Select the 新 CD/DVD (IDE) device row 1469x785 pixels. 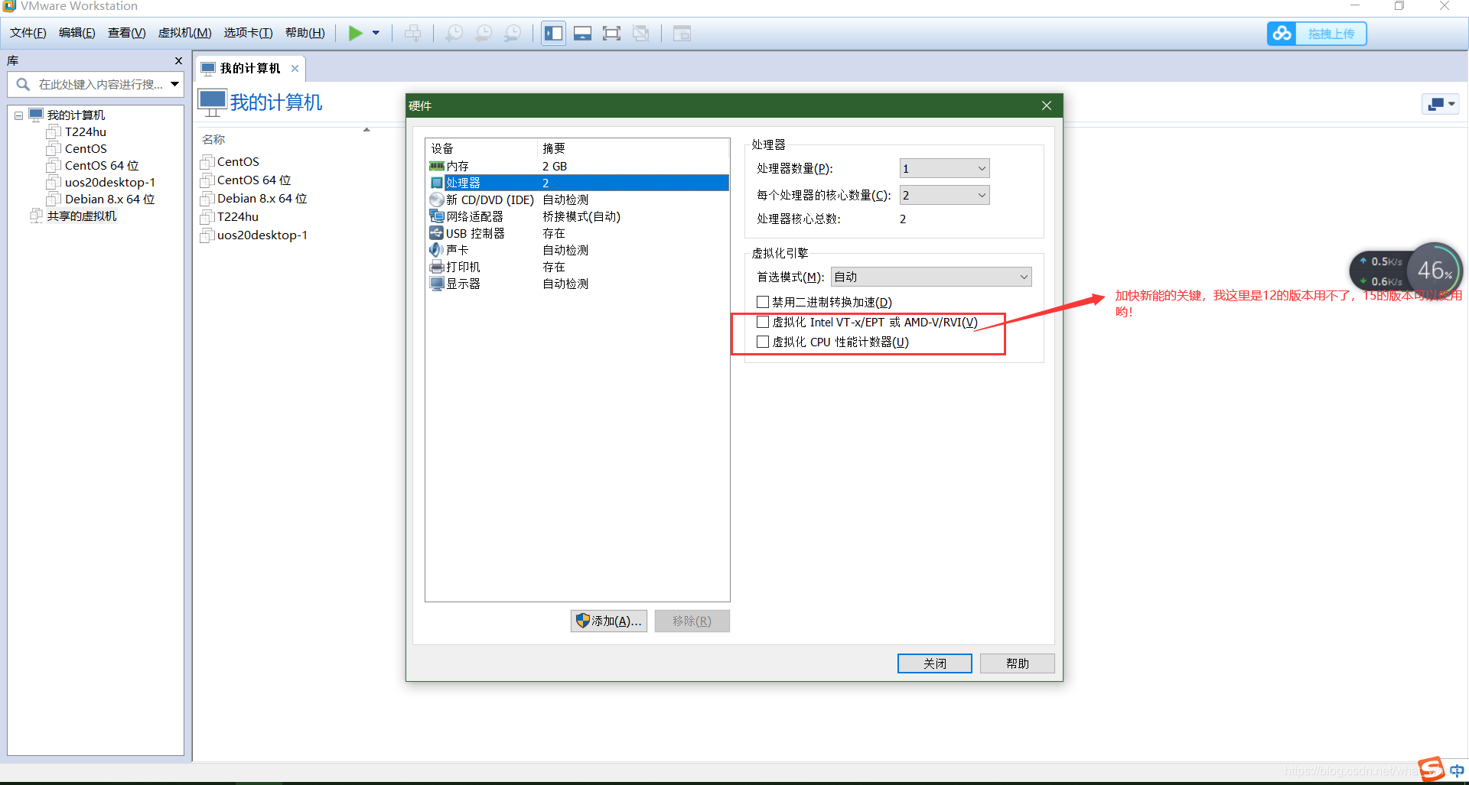click(x=578, y=199)
